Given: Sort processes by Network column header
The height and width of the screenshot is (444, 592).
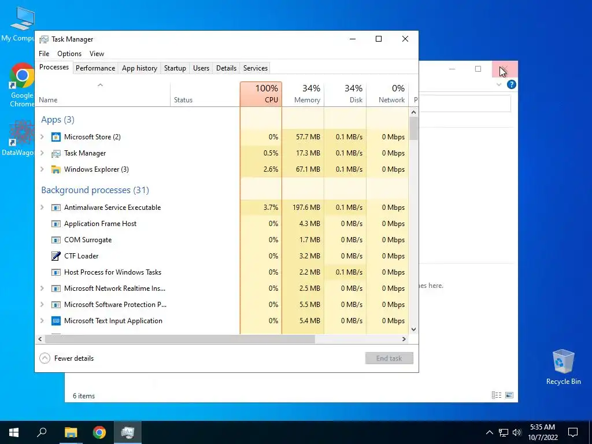Looking at the screenshot, I should [x=387, y=94].
